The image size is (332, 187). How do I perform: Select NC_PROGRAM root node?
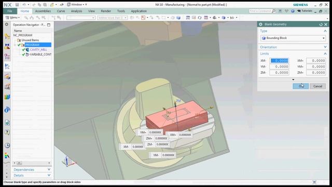(23, 35)
